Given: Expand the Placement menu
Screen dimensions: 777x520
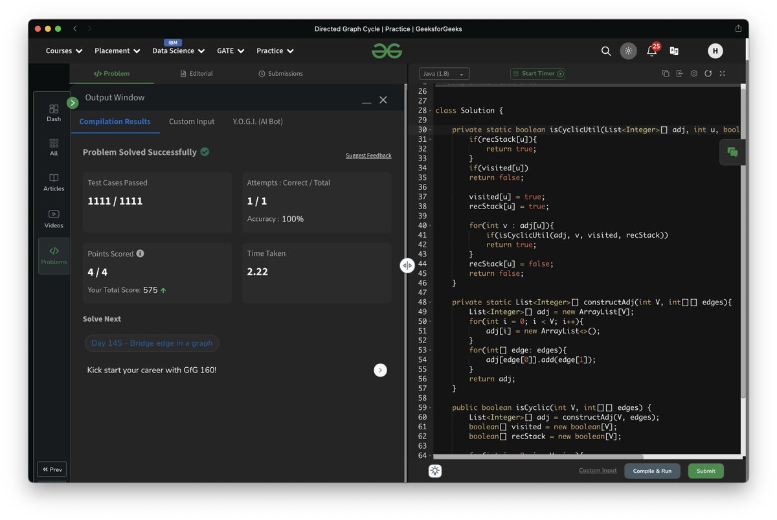Looking at the screenshot, I should coord(117,51).
